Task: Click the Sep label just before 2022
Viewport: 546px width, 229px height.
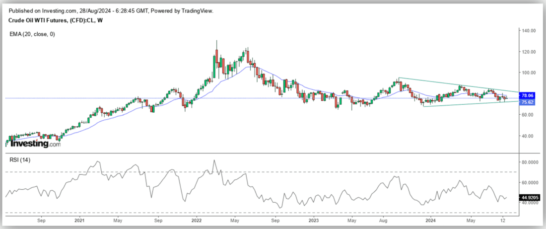Action: click(158, 221)
